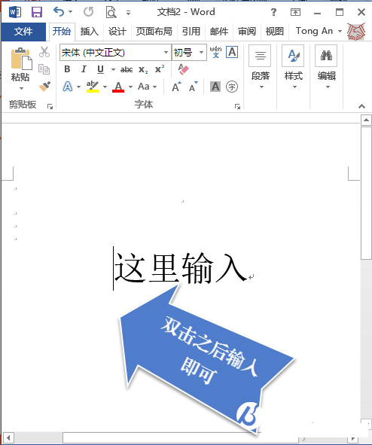Open font color dropdown arrow
This screenshot has width=372, height=445.
pos(130,87)
